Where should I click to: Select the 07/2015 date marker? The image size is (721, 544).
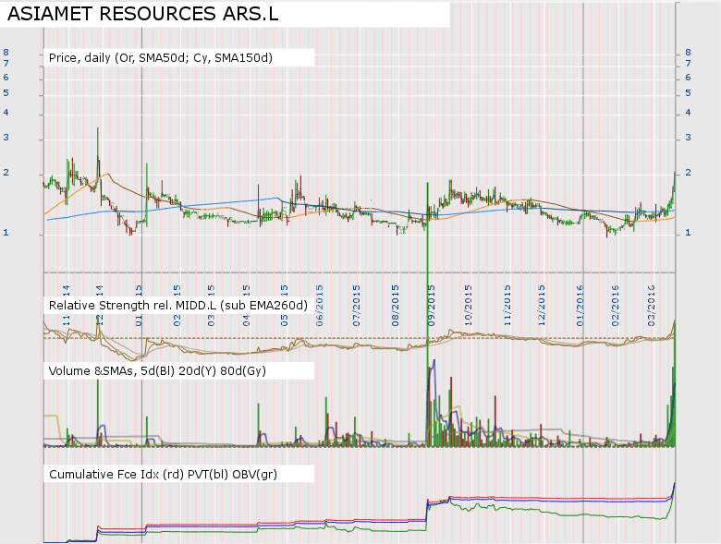click(x=358, y=300)
